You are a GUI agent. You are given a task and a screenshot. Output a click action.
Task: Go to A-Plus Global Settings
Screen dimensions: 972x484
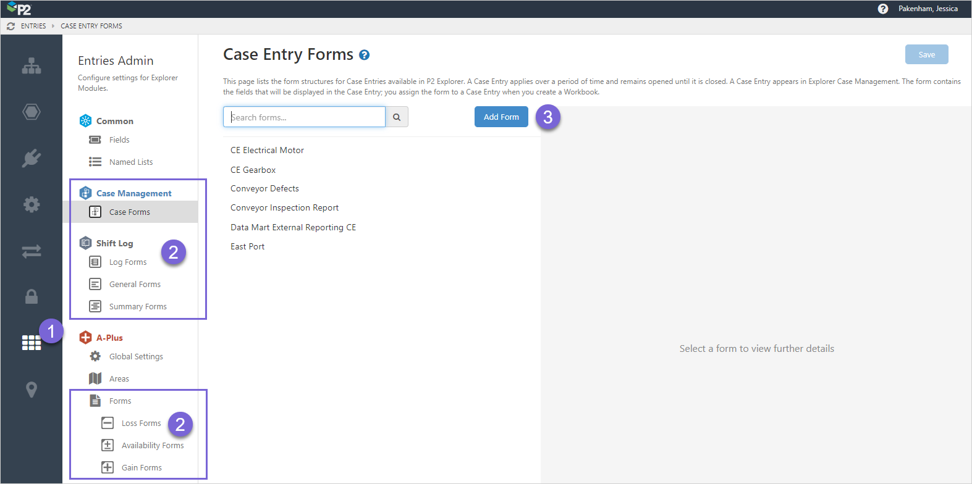point(136,356)
